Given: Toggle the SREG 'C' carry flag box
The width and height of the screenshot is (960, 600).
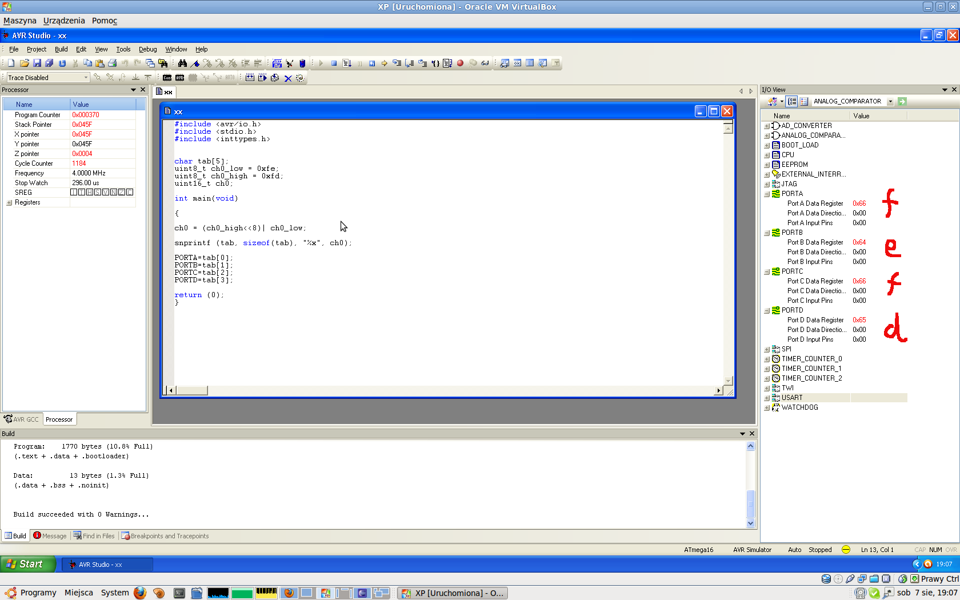Looking at the screenshot, I should 130,193.
